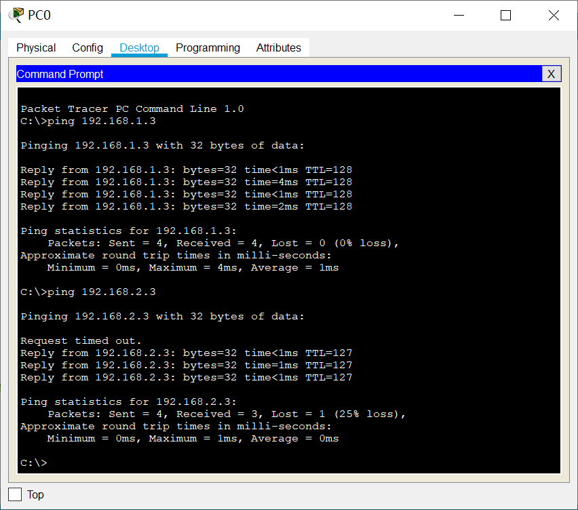Click the 'ping 192.168.2.3' command line
This screenshot has height=510, width=578.
88,292
